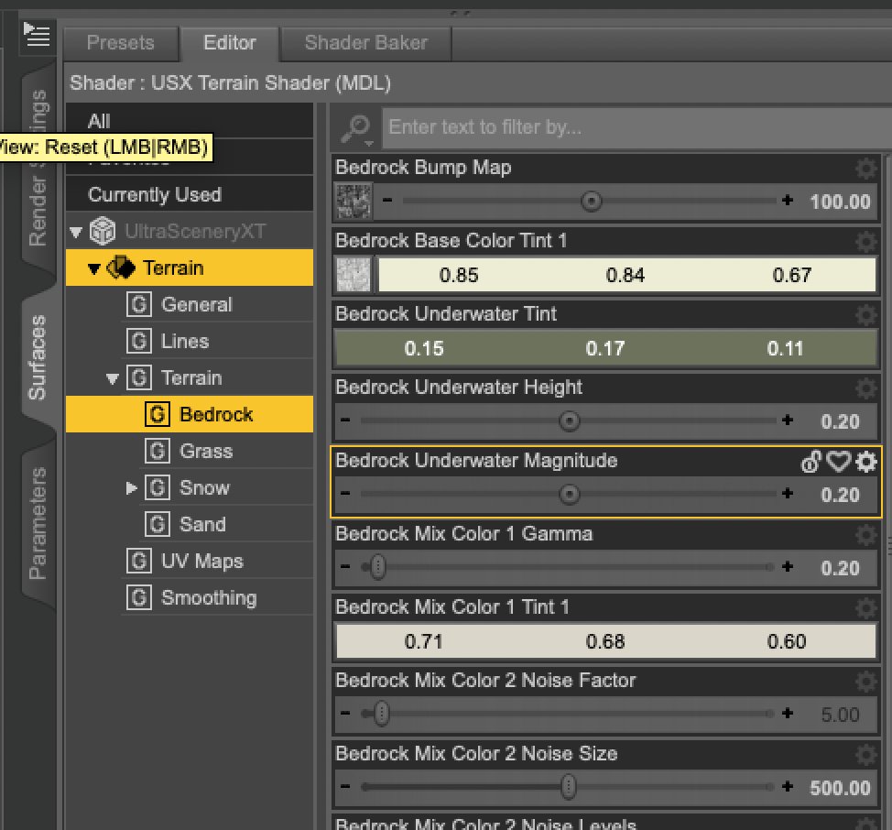Click the G group icon beside Sand
This screenshot has height=830, width=892.
(x=158, y=525)
